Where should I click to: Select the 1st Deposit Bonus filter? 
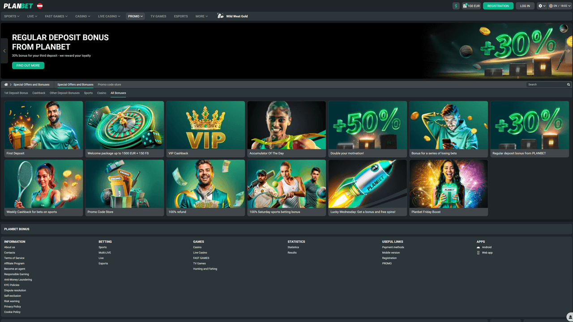click(x=16, y=93)
